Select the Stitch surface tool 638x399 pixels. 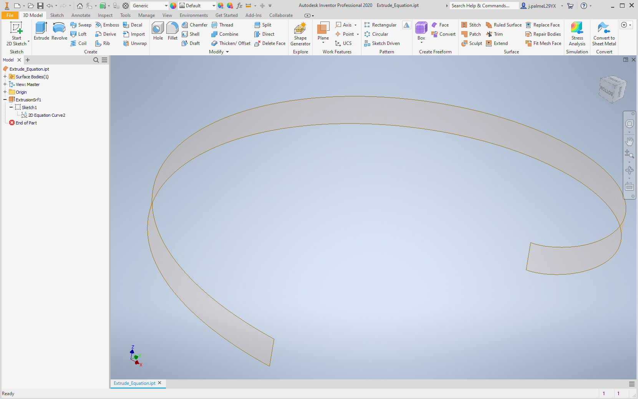pyautogui.click(x=471, y=25)
